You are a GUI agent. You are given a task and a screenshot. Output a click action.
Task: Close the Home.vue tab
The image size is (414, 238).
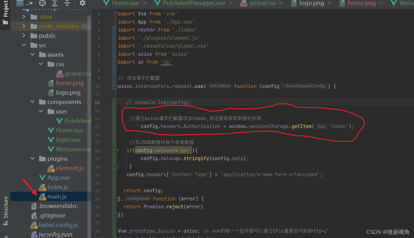[x=145, y=3]
